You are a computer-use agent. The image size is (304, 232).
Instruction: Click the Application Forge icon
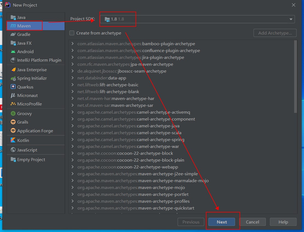(x=13, y=131)
